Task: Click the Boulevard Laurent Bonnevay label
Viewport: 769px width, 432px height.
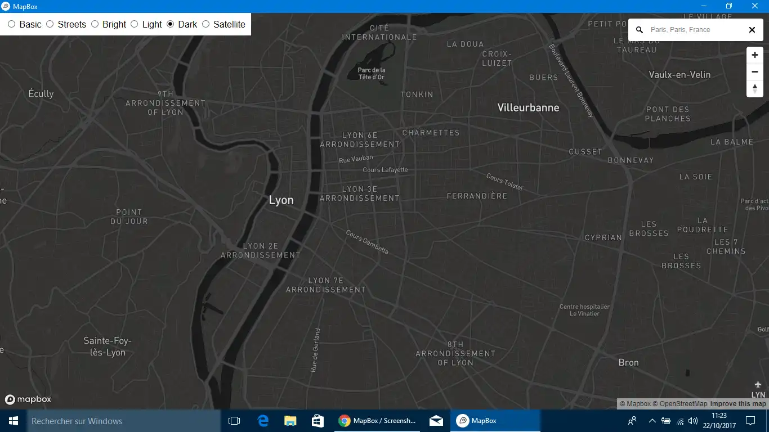Action: [x=571, y=80]
